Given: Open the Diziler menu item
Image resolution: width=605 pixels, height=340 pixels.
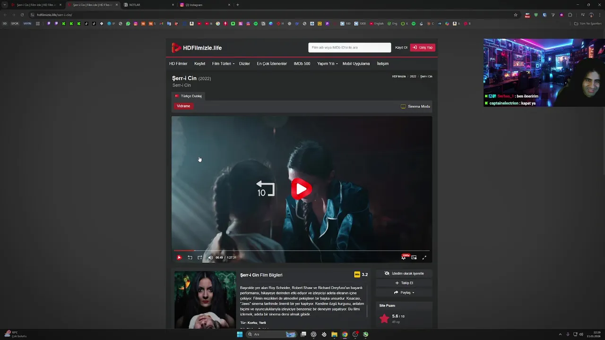Looking at the screenshot, I should [244, 63].
